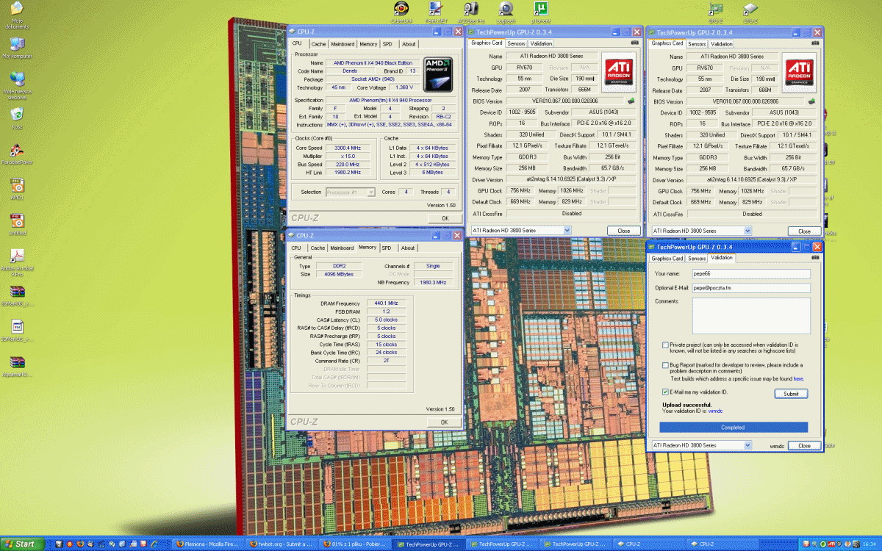Click the 4096 MBytes memory size value
This screenshot has height=551, width=882.
coord(338,274)
